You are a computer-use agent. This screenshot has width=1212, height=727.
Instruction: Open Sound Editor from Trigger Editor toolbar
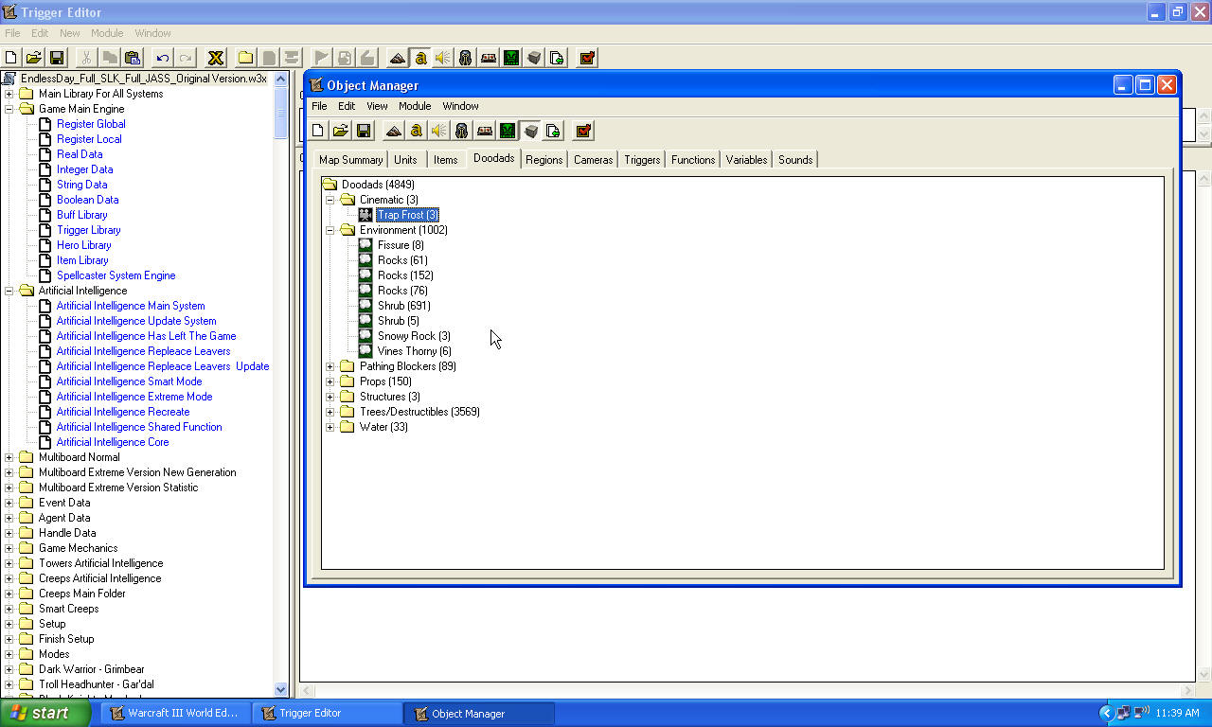(x=443, y=58)
